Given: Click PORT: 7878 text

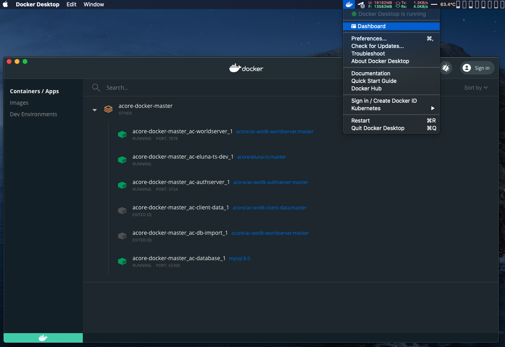Looking at the screenshot, I should click(167, 139).
